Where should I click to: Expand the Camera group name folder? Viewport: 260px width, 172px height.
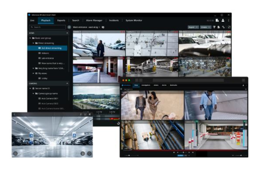(x=34, y=93)
